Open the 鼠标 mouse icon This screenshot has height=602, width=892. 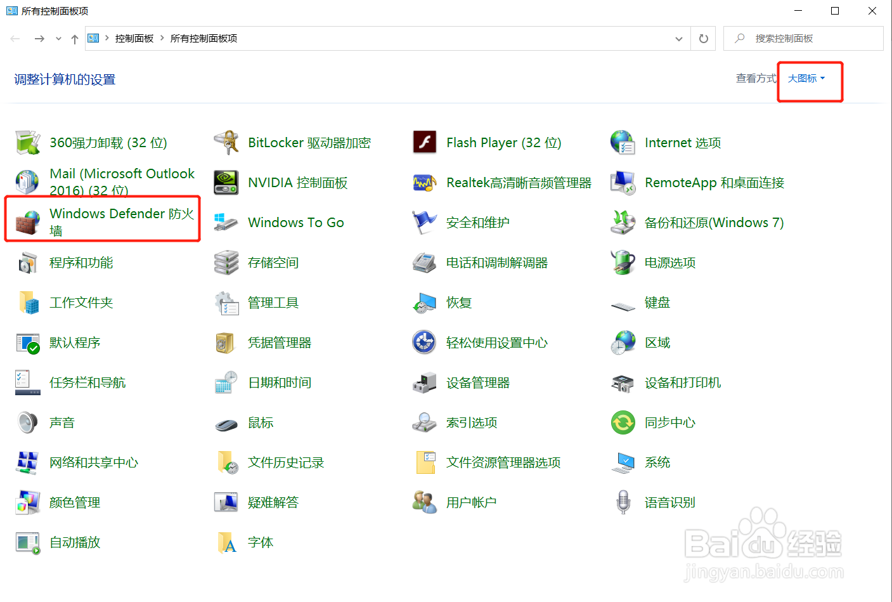226,424
